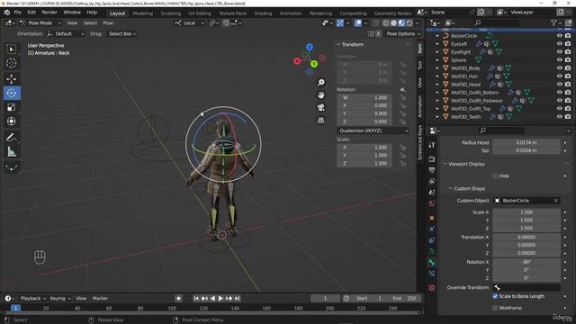
Task: Open the Keying popover
Action: click(x=60, y=298)
